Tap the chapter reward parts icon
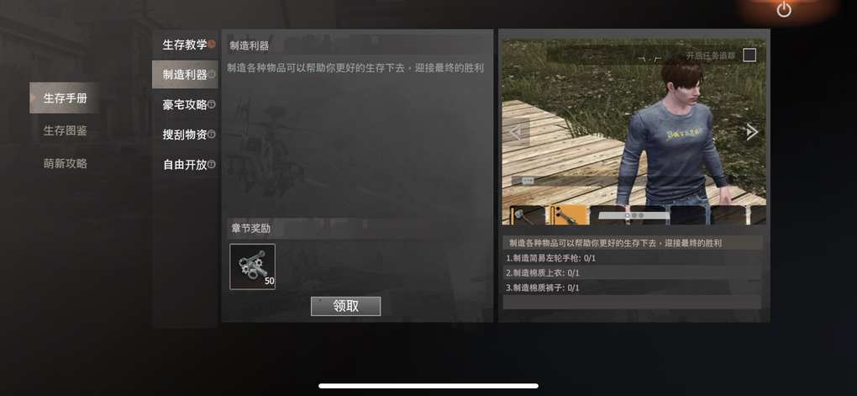The image size is (857, 396). [253, 267]
